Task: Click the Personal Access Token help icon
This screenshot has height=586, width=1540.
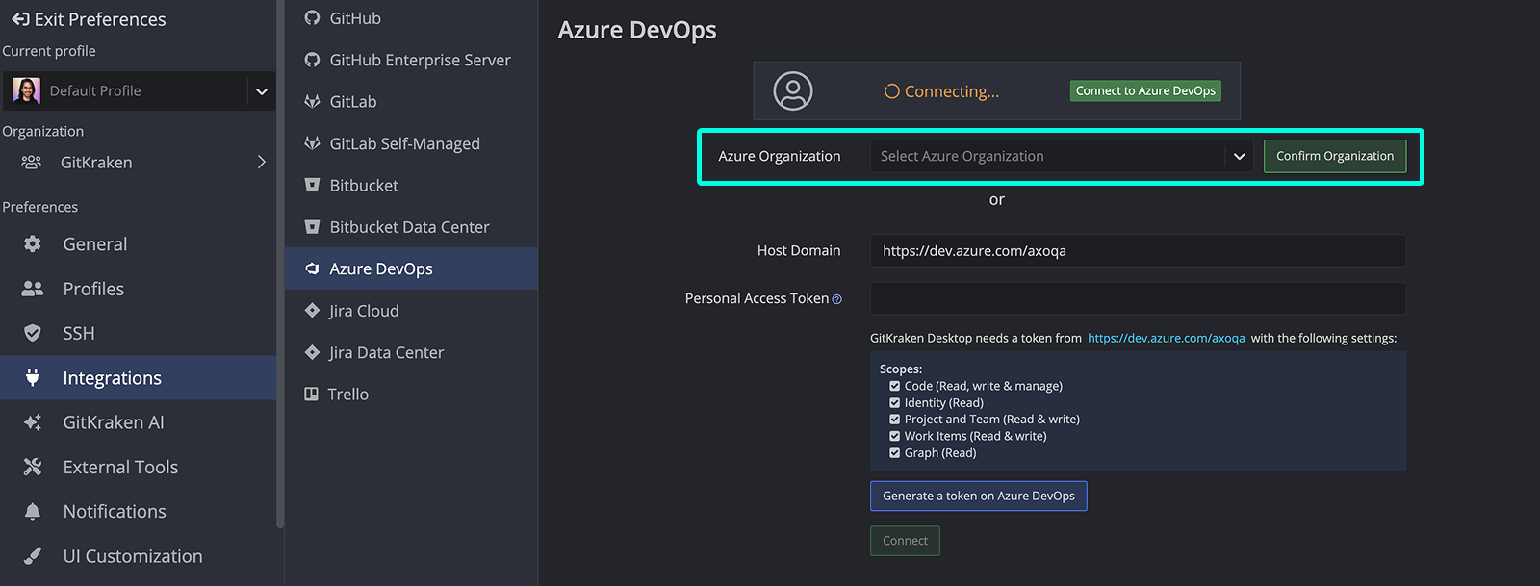Action: [x=836, y=299]
